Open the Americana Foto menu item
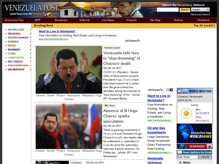This screenshot has width=219, height=164. (14, 20)
